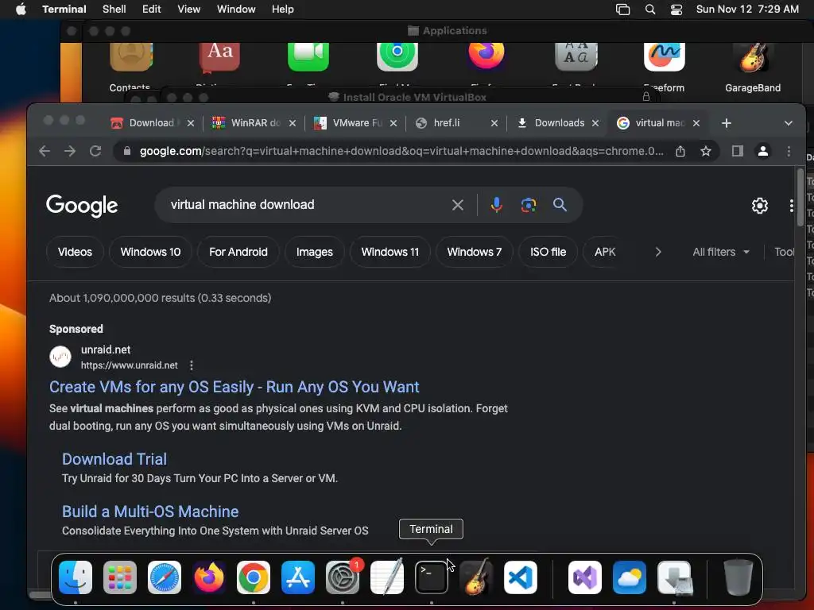Screen dimensions: 814x610
Task: Toggle the Chrome side panel
Action: (737, 151)
